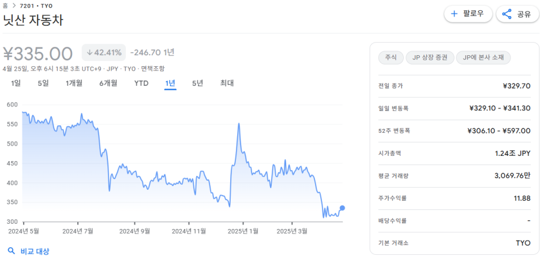Click the TYO exchange value
This screenshot has height=256, width=540.
[x=523, y=243]
